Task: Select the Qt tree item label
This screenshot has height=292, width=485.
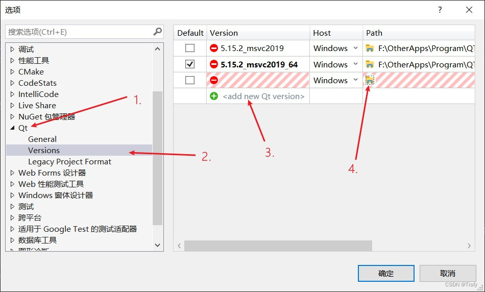Action: coord(23,128)
